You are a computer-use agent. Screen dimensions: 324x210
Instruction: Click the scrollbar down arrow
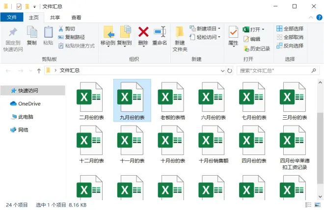(x=320, y=197)
